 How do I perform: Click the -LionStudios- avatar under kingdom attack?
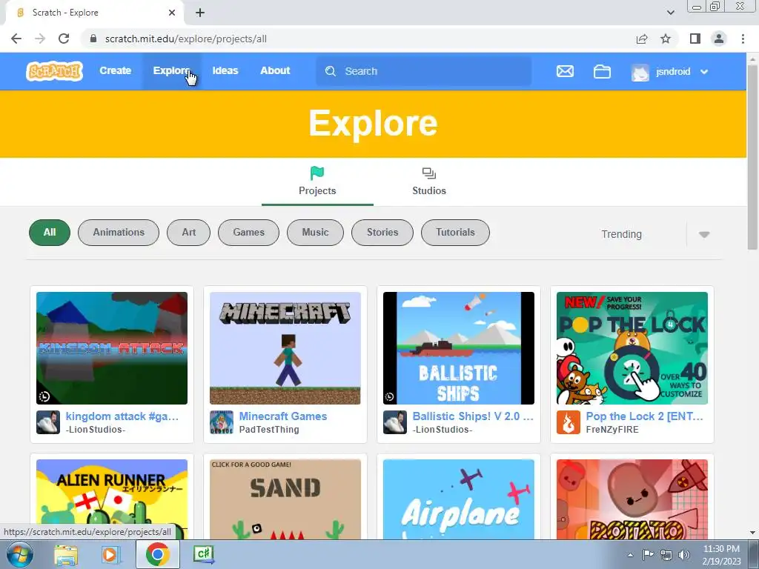coord(48,422)
